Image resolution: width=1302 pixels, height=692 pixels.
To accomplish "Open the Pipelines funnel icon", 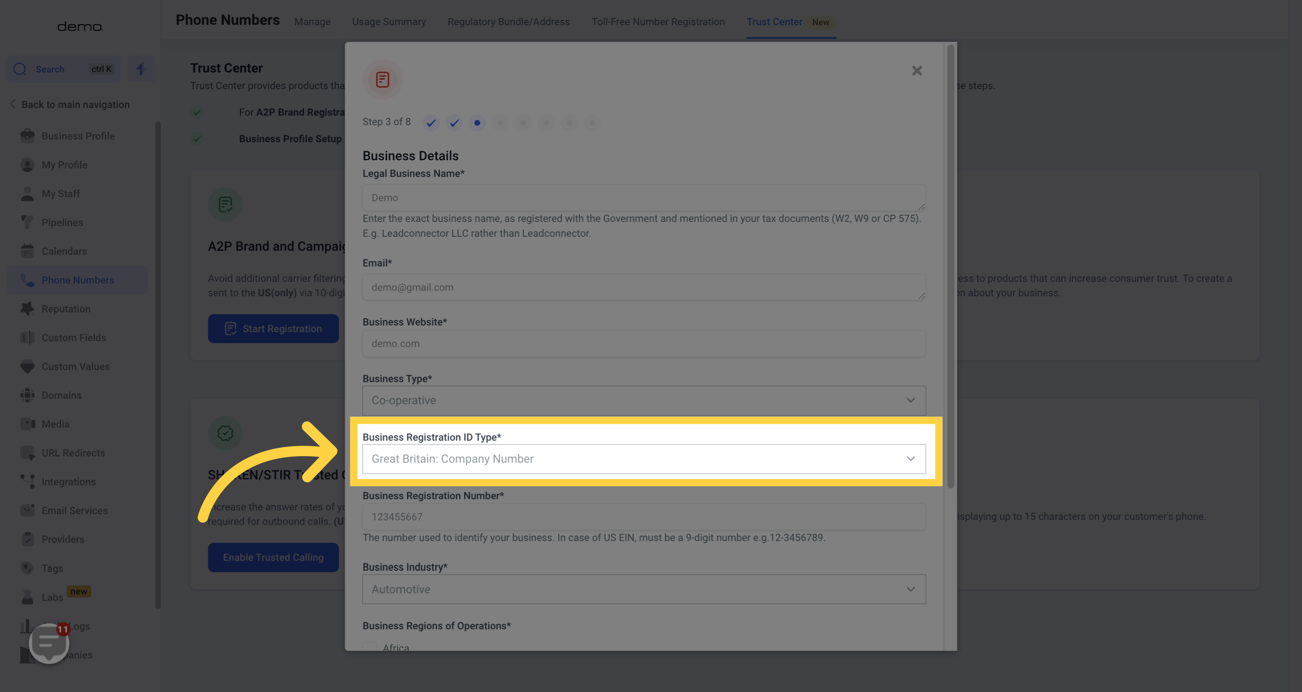I will coord(27,222).
